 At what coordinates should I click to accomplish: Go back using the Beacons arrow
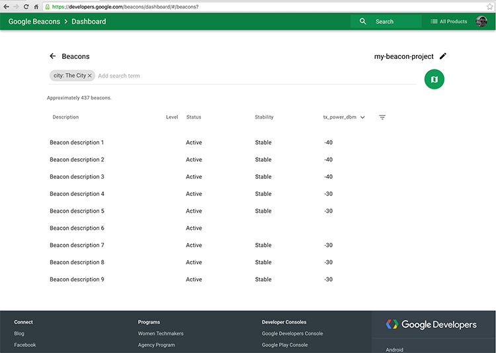point(53,56)
